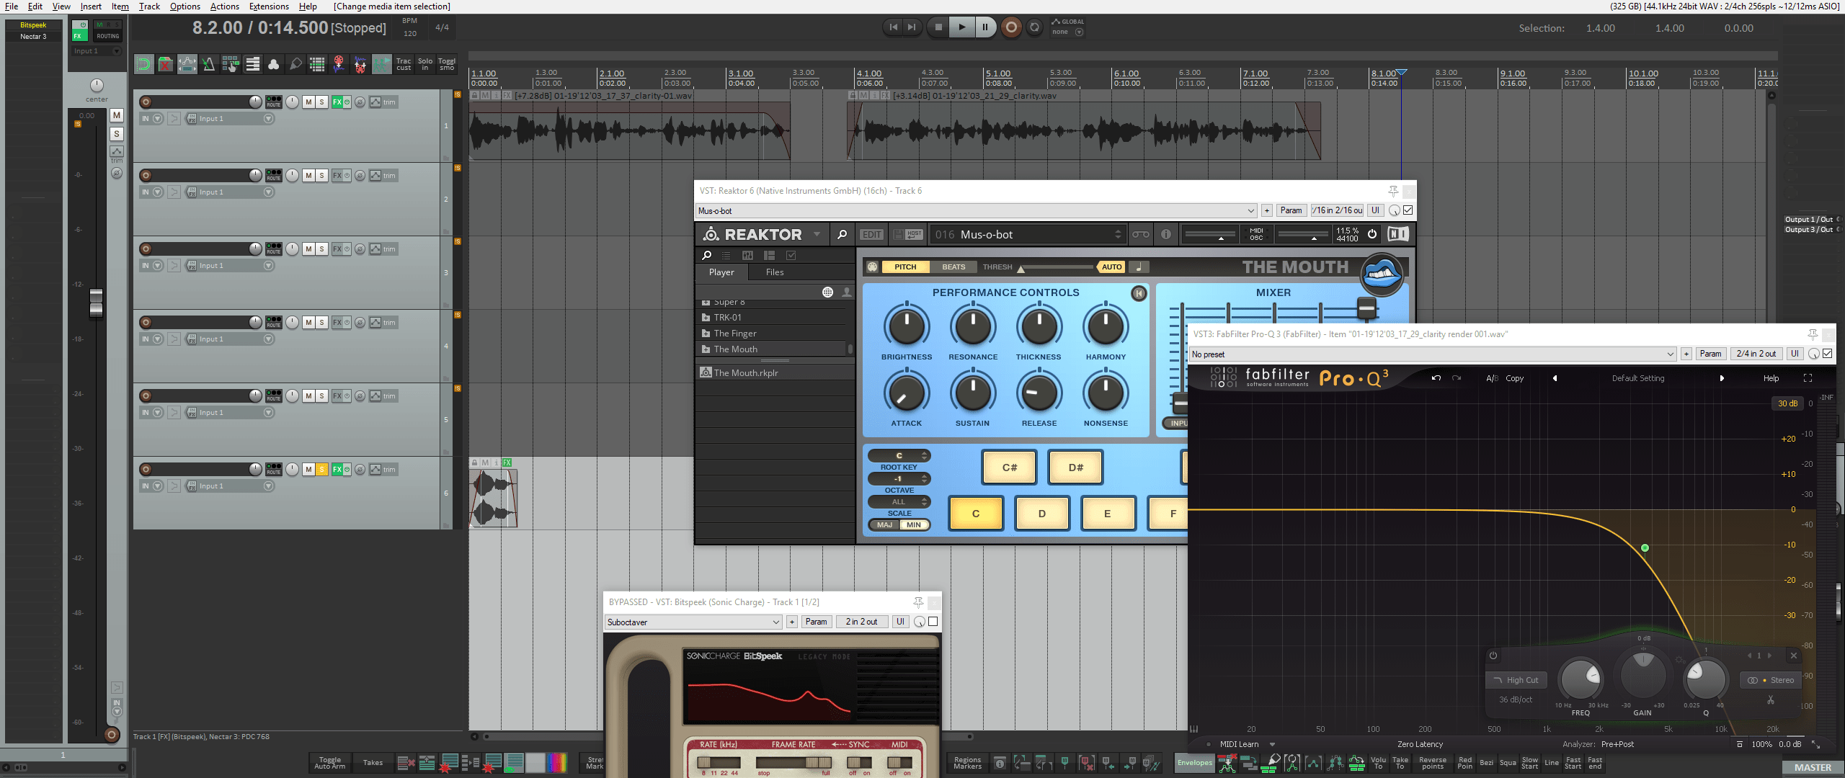Click the master volume fader handle
The width and height of the screenshot is (1845, 778).
[96, 303]
